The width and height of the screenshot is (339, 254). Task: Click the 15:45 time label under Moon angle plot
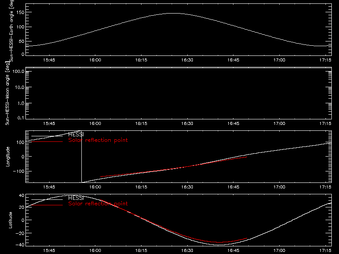point(49,124)
